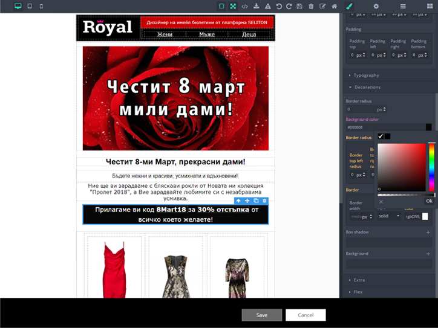Viewport: 438px width, 328px height.
Task: Add a Box shadow layer
Action: (x=428, y=232)
